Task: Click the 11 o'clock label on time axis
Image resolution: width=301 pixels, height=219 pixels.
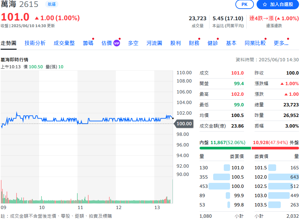Action: click(80, 207)
